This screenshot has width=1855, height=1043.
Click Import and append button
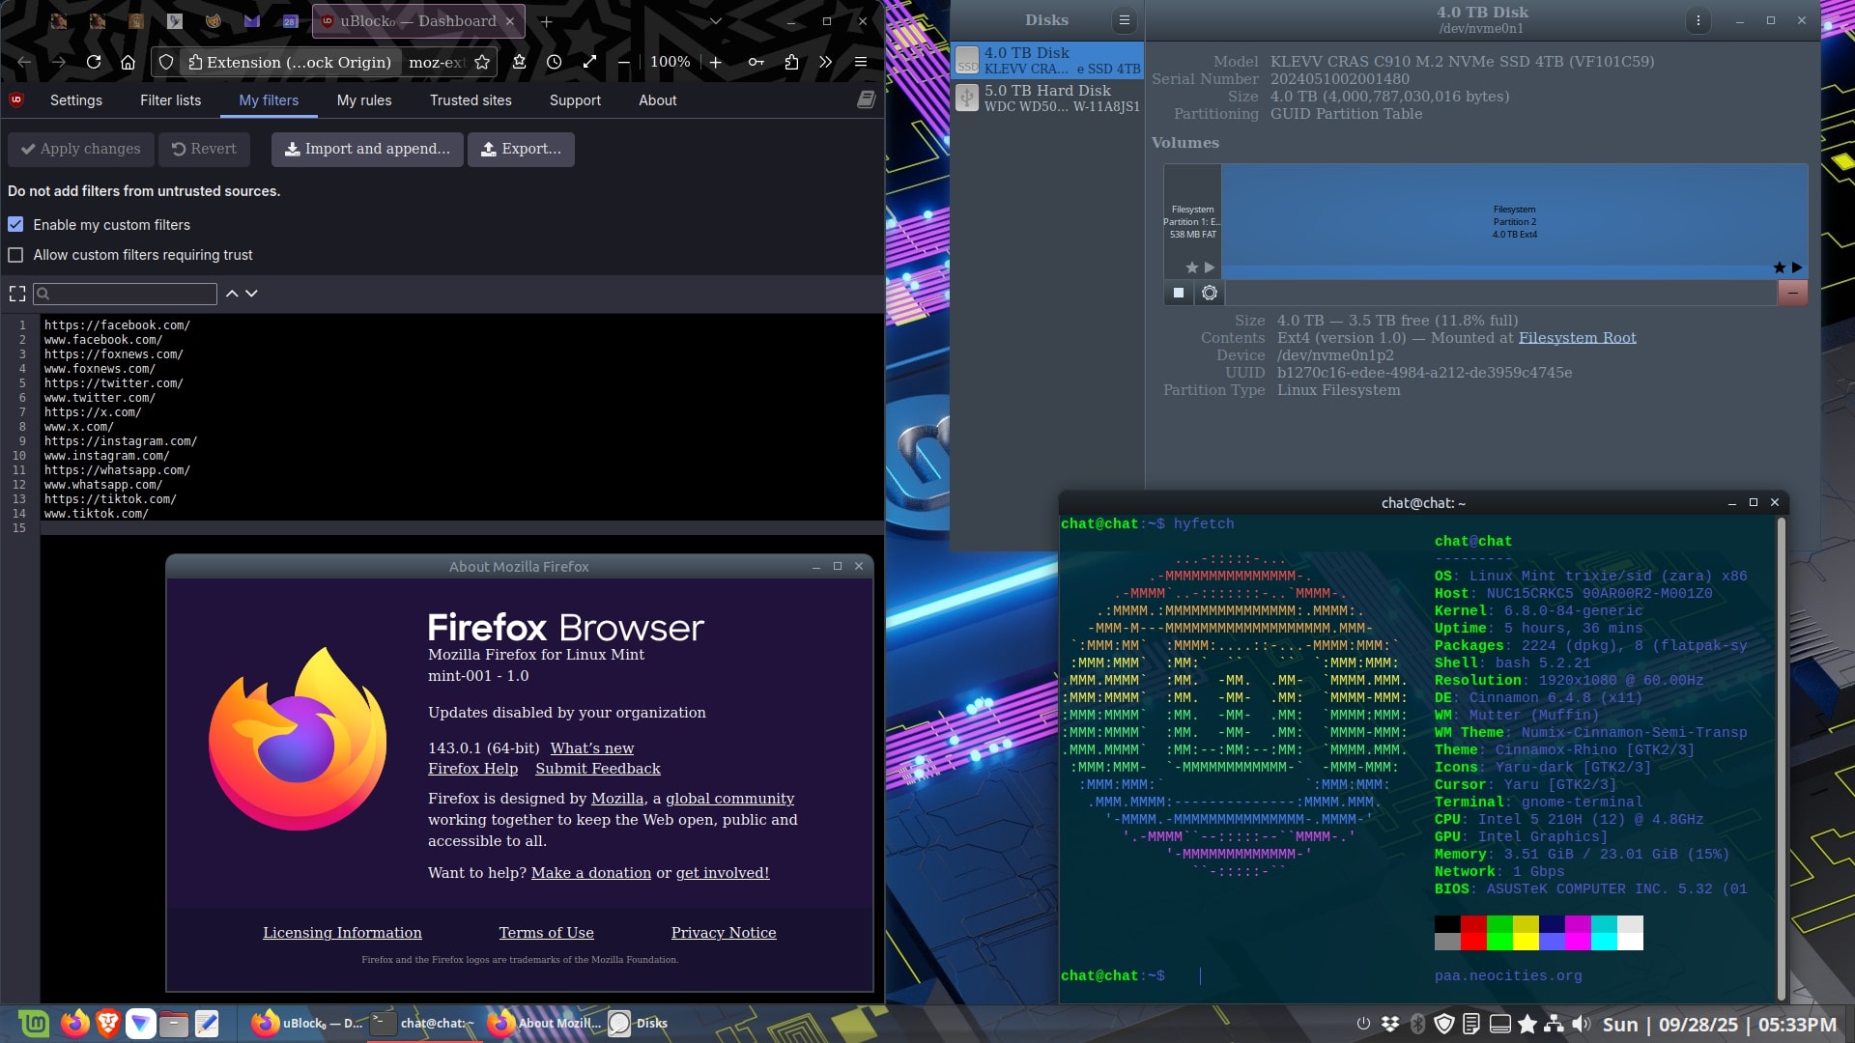click(367, 149)
